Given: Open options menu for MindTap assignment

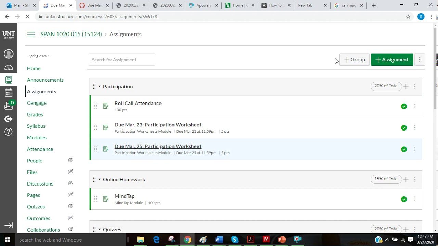Looking at the screenshot, I should coord(415,199).
